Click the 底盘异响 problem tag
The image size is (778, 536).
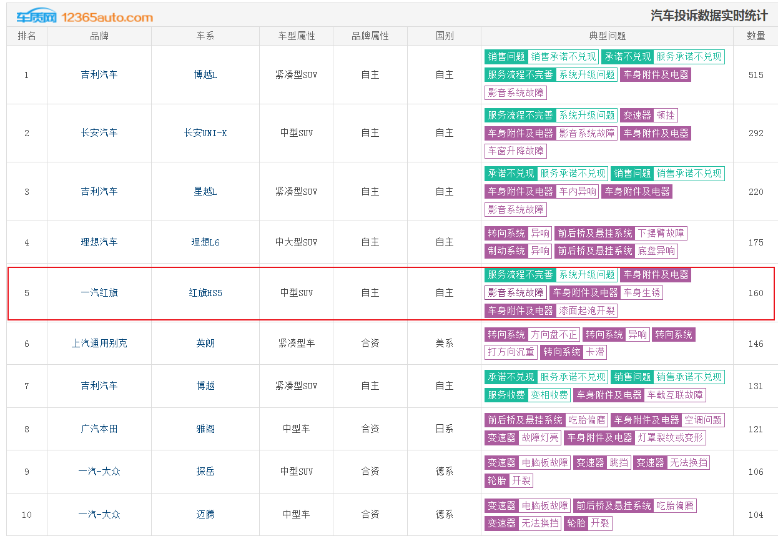coord(656,251)
